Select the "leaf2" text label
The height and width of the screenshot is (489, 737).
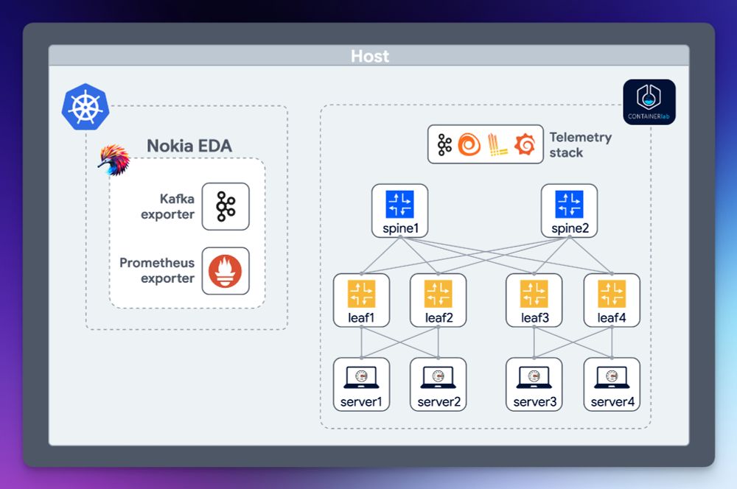click(439, 318)
